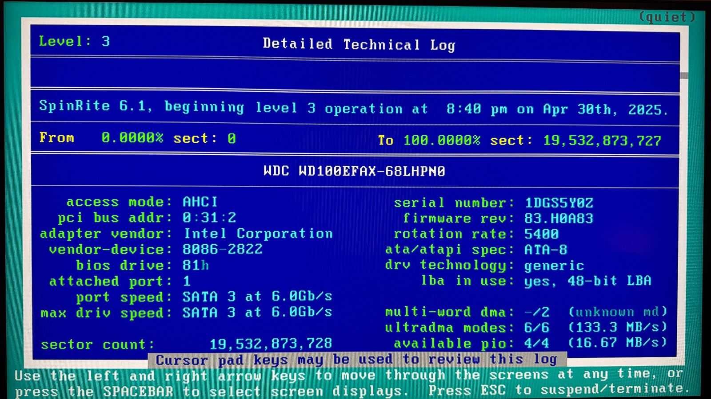711x399 pixels.
Task: Click drive model 'WDC WD100EFAX-68LHPN0'
Action: pos(354,171)
